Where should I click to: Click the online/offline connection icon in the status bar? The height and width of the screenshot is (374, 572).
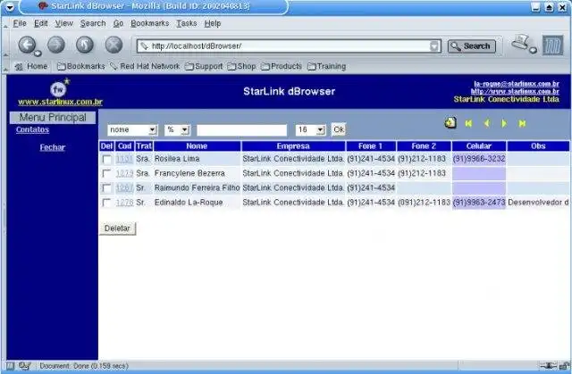click(548, 366)
